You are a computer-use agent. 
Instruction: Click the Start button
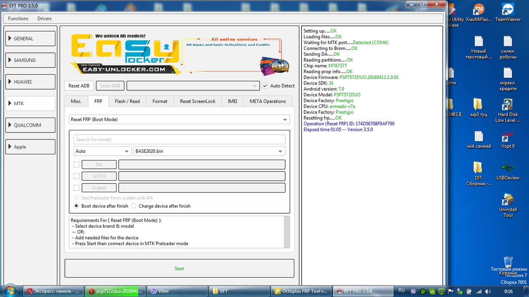179,269
